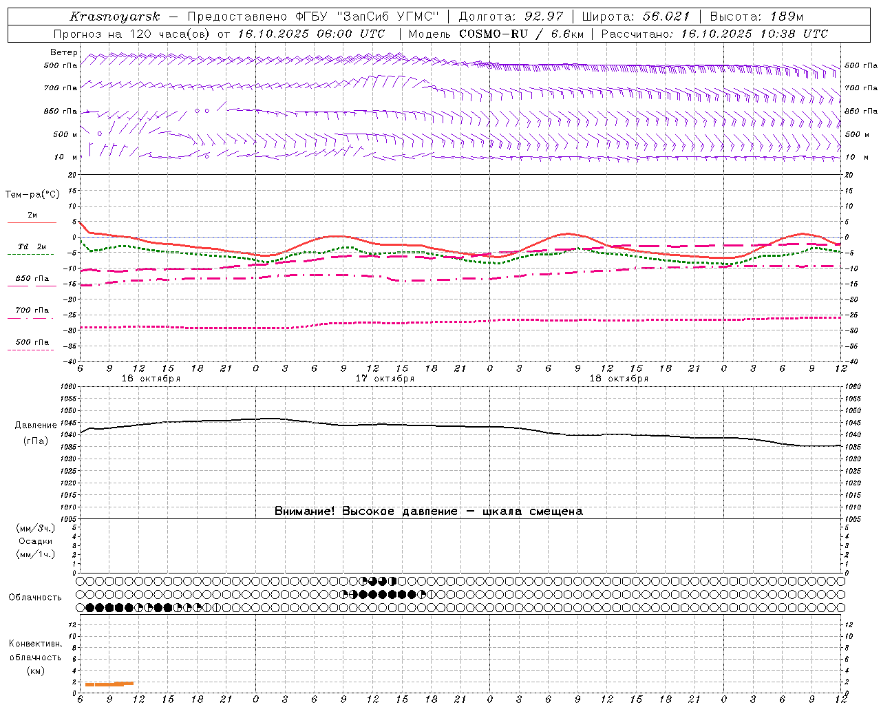Click the "1060" pressure axis top value at left
Screen dimensions: 881x705
click(x=67, y=386)
